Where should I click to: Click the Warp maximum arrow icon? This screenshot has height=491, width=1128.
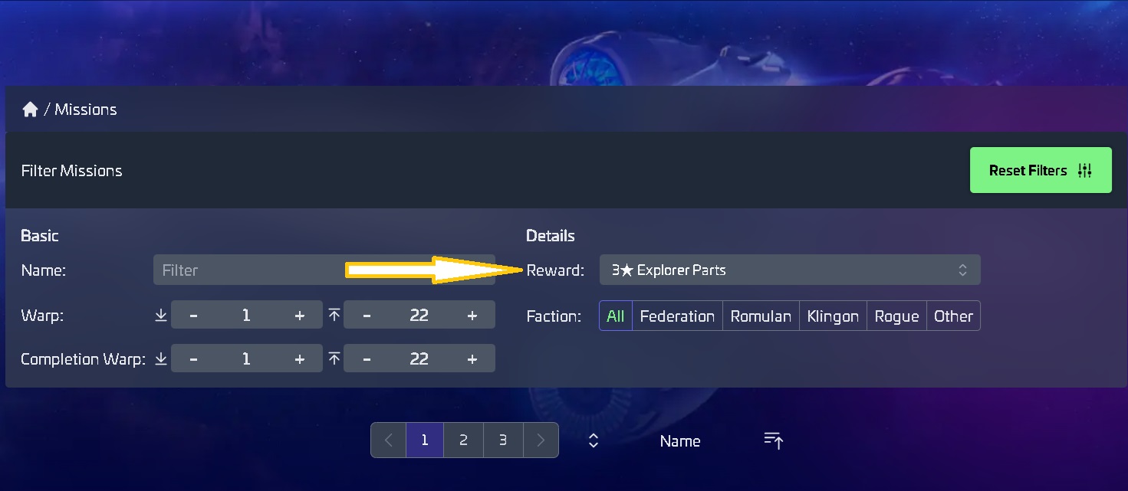point(334,316)
